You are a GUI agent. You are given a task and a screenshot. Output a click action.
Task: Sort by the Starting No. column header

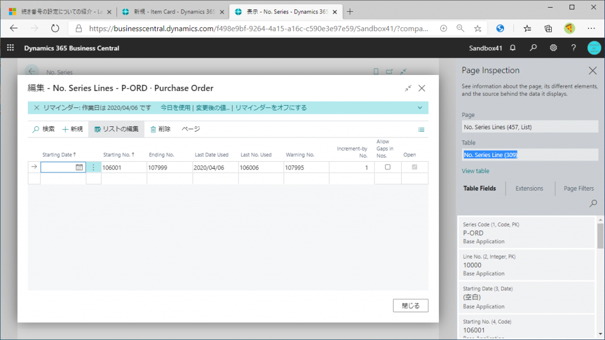click(x=119, y=155)
